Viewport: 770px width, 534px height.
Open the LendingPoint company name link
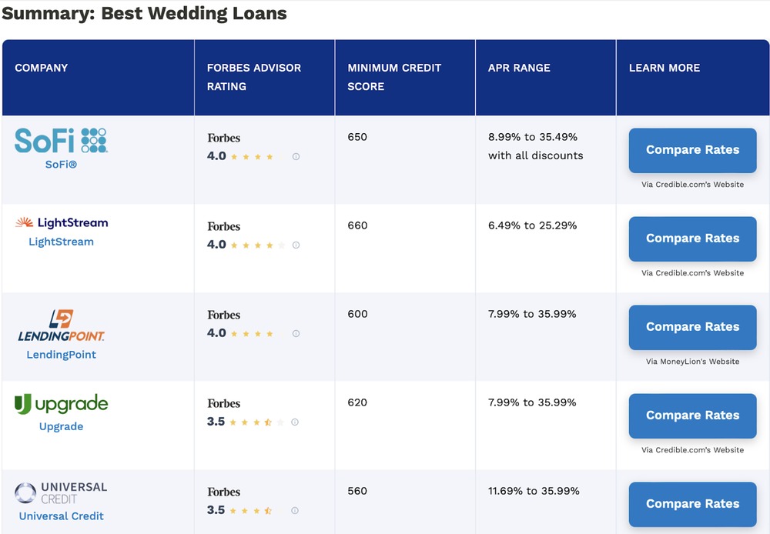coord(62,355)
